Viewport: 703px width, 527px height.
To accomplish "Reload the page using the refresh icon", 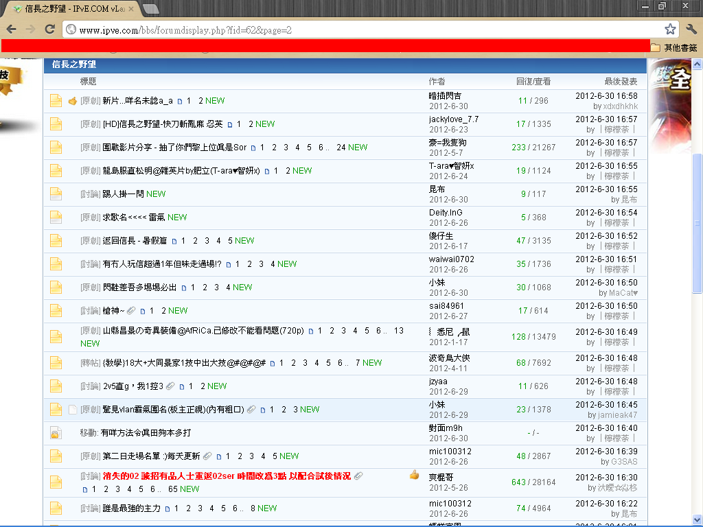I will tap(49, 29).
